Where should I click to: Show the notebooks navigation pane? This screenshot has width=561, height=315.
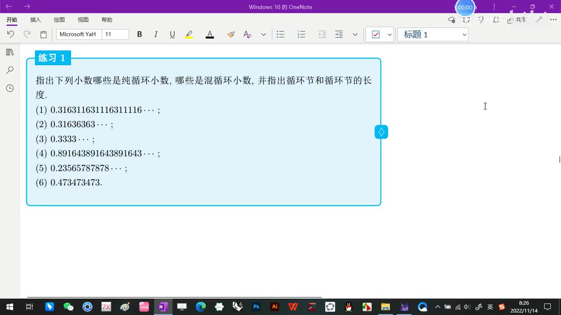[10, 52]
